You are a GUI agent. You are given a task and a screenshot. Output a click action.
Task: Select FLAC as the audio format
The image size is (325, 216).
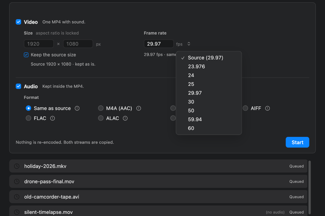tap(28, 118)
